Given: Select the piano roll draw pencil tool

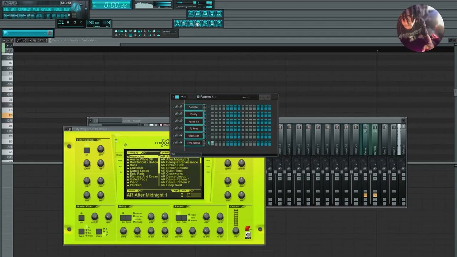Looking at the screenshot, I should [x=18, y=40].
